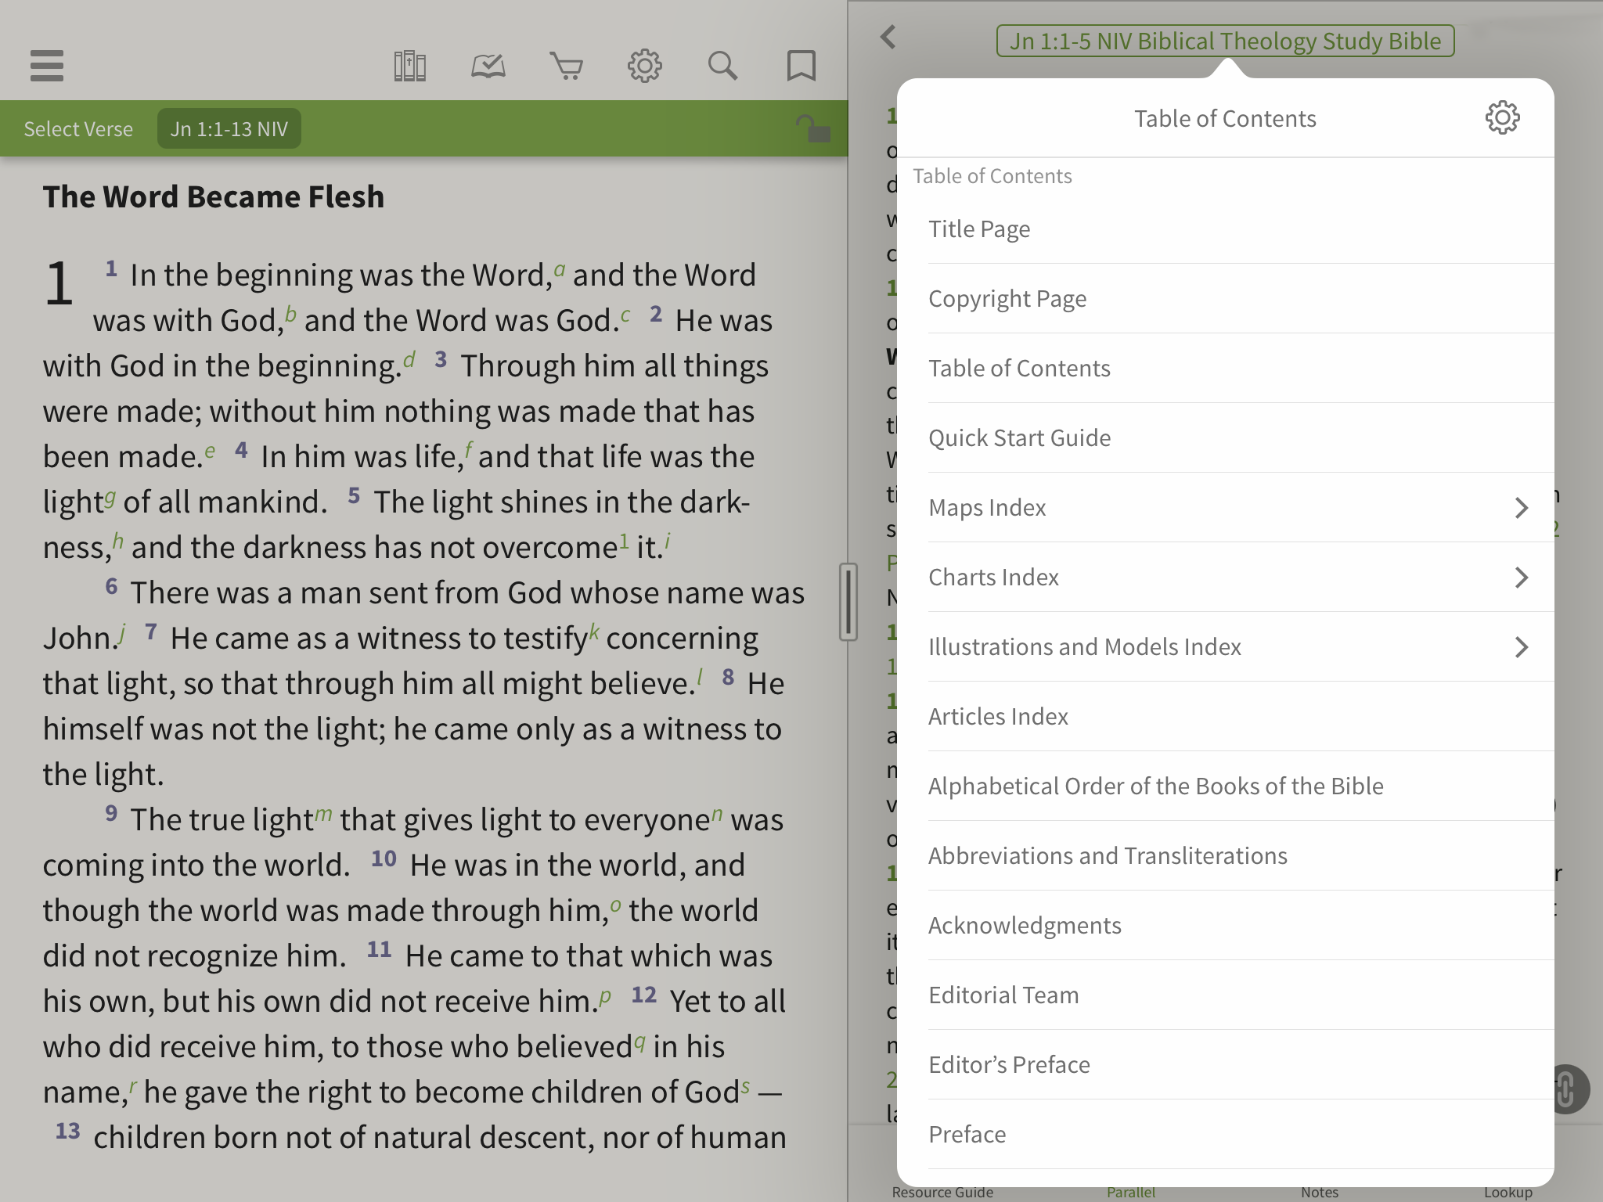Switch to Parallel tab
This screenshot has height=1202, width=1603.
point(1131,1193)
